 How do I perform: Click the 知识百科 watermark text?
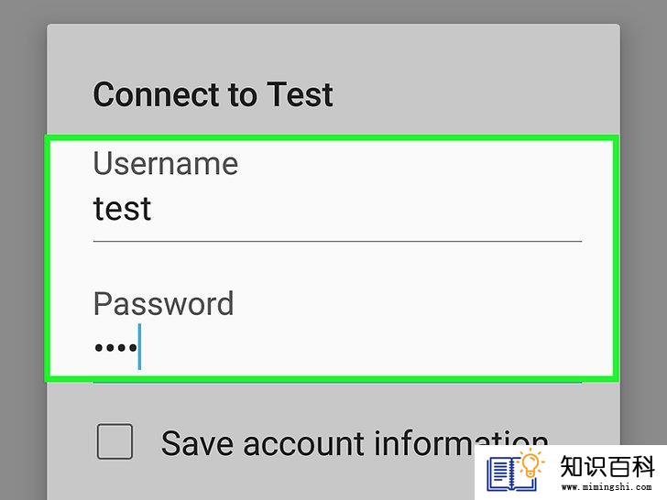coord(607,466)
